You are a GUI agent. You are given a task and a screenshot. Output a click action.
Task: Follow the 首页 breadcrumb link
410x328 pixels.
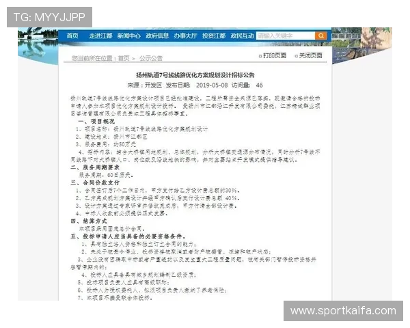pos(124,58)
